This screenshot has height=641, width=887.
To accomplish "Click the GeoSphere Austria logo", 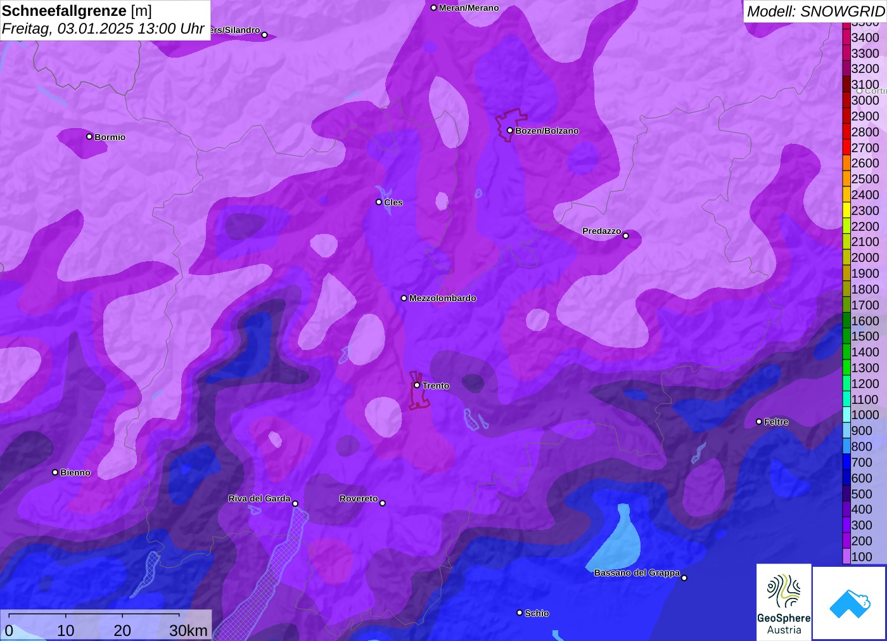I will 784,602.
